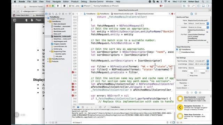Toggle the utilities pane visibility
The width and height of the screenshot is (223, 125).
(x=208, y=6)
